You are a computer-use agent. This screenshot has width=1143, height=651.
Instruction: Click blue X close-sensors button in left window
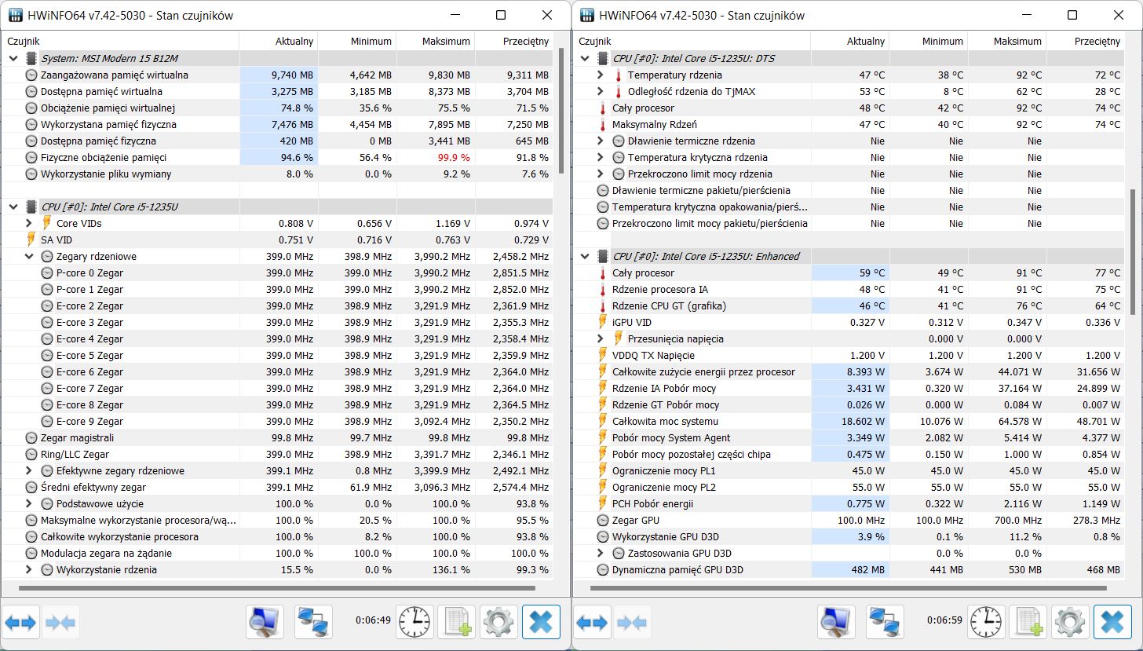[541, 624]
